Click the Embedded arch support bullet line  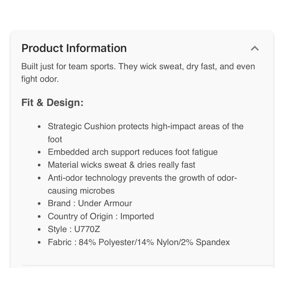pyautogui.click(x=133, y=152)
